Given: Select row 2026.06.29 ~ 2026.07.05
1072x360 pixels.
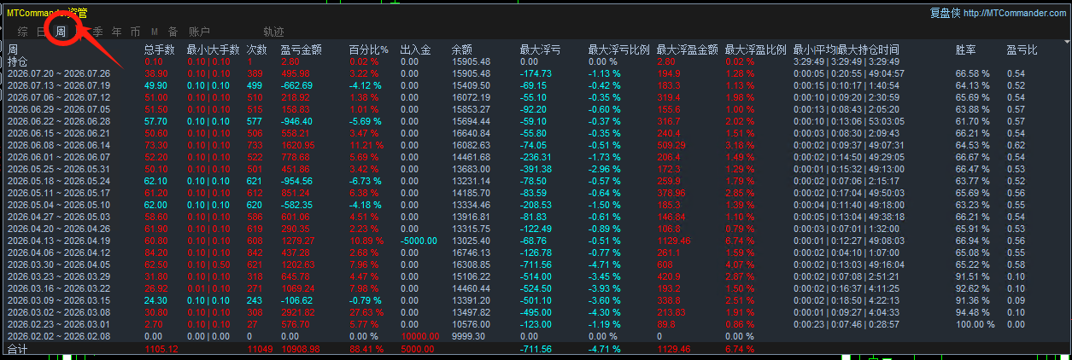Looking at the screenshot, I should coord(59,110).
